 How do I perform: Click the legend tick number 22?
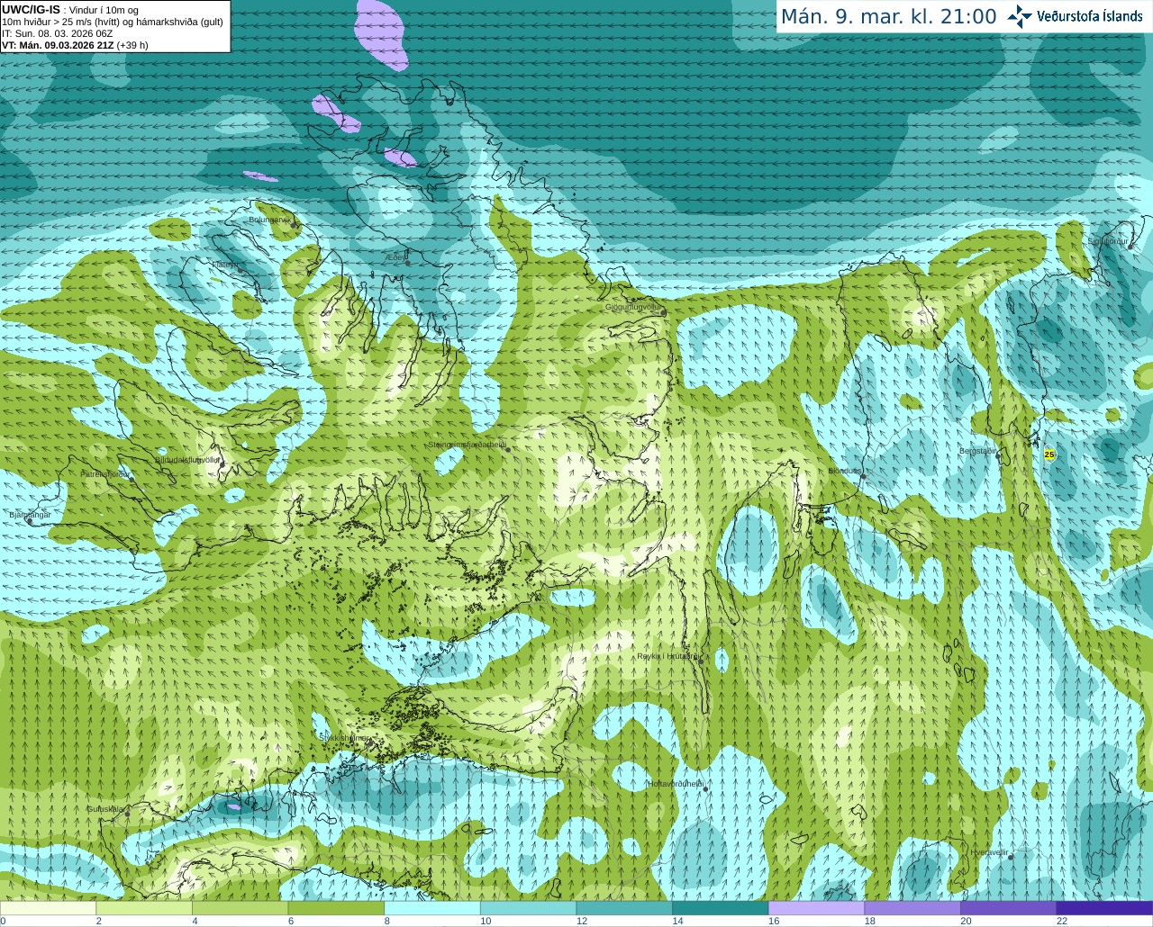pyautogui.click(x=1062, y=921)
